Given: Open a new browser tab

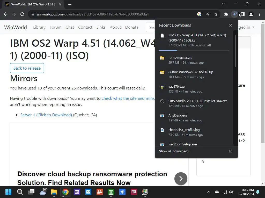Looking at the screenshot, I should tap(70, 4).
